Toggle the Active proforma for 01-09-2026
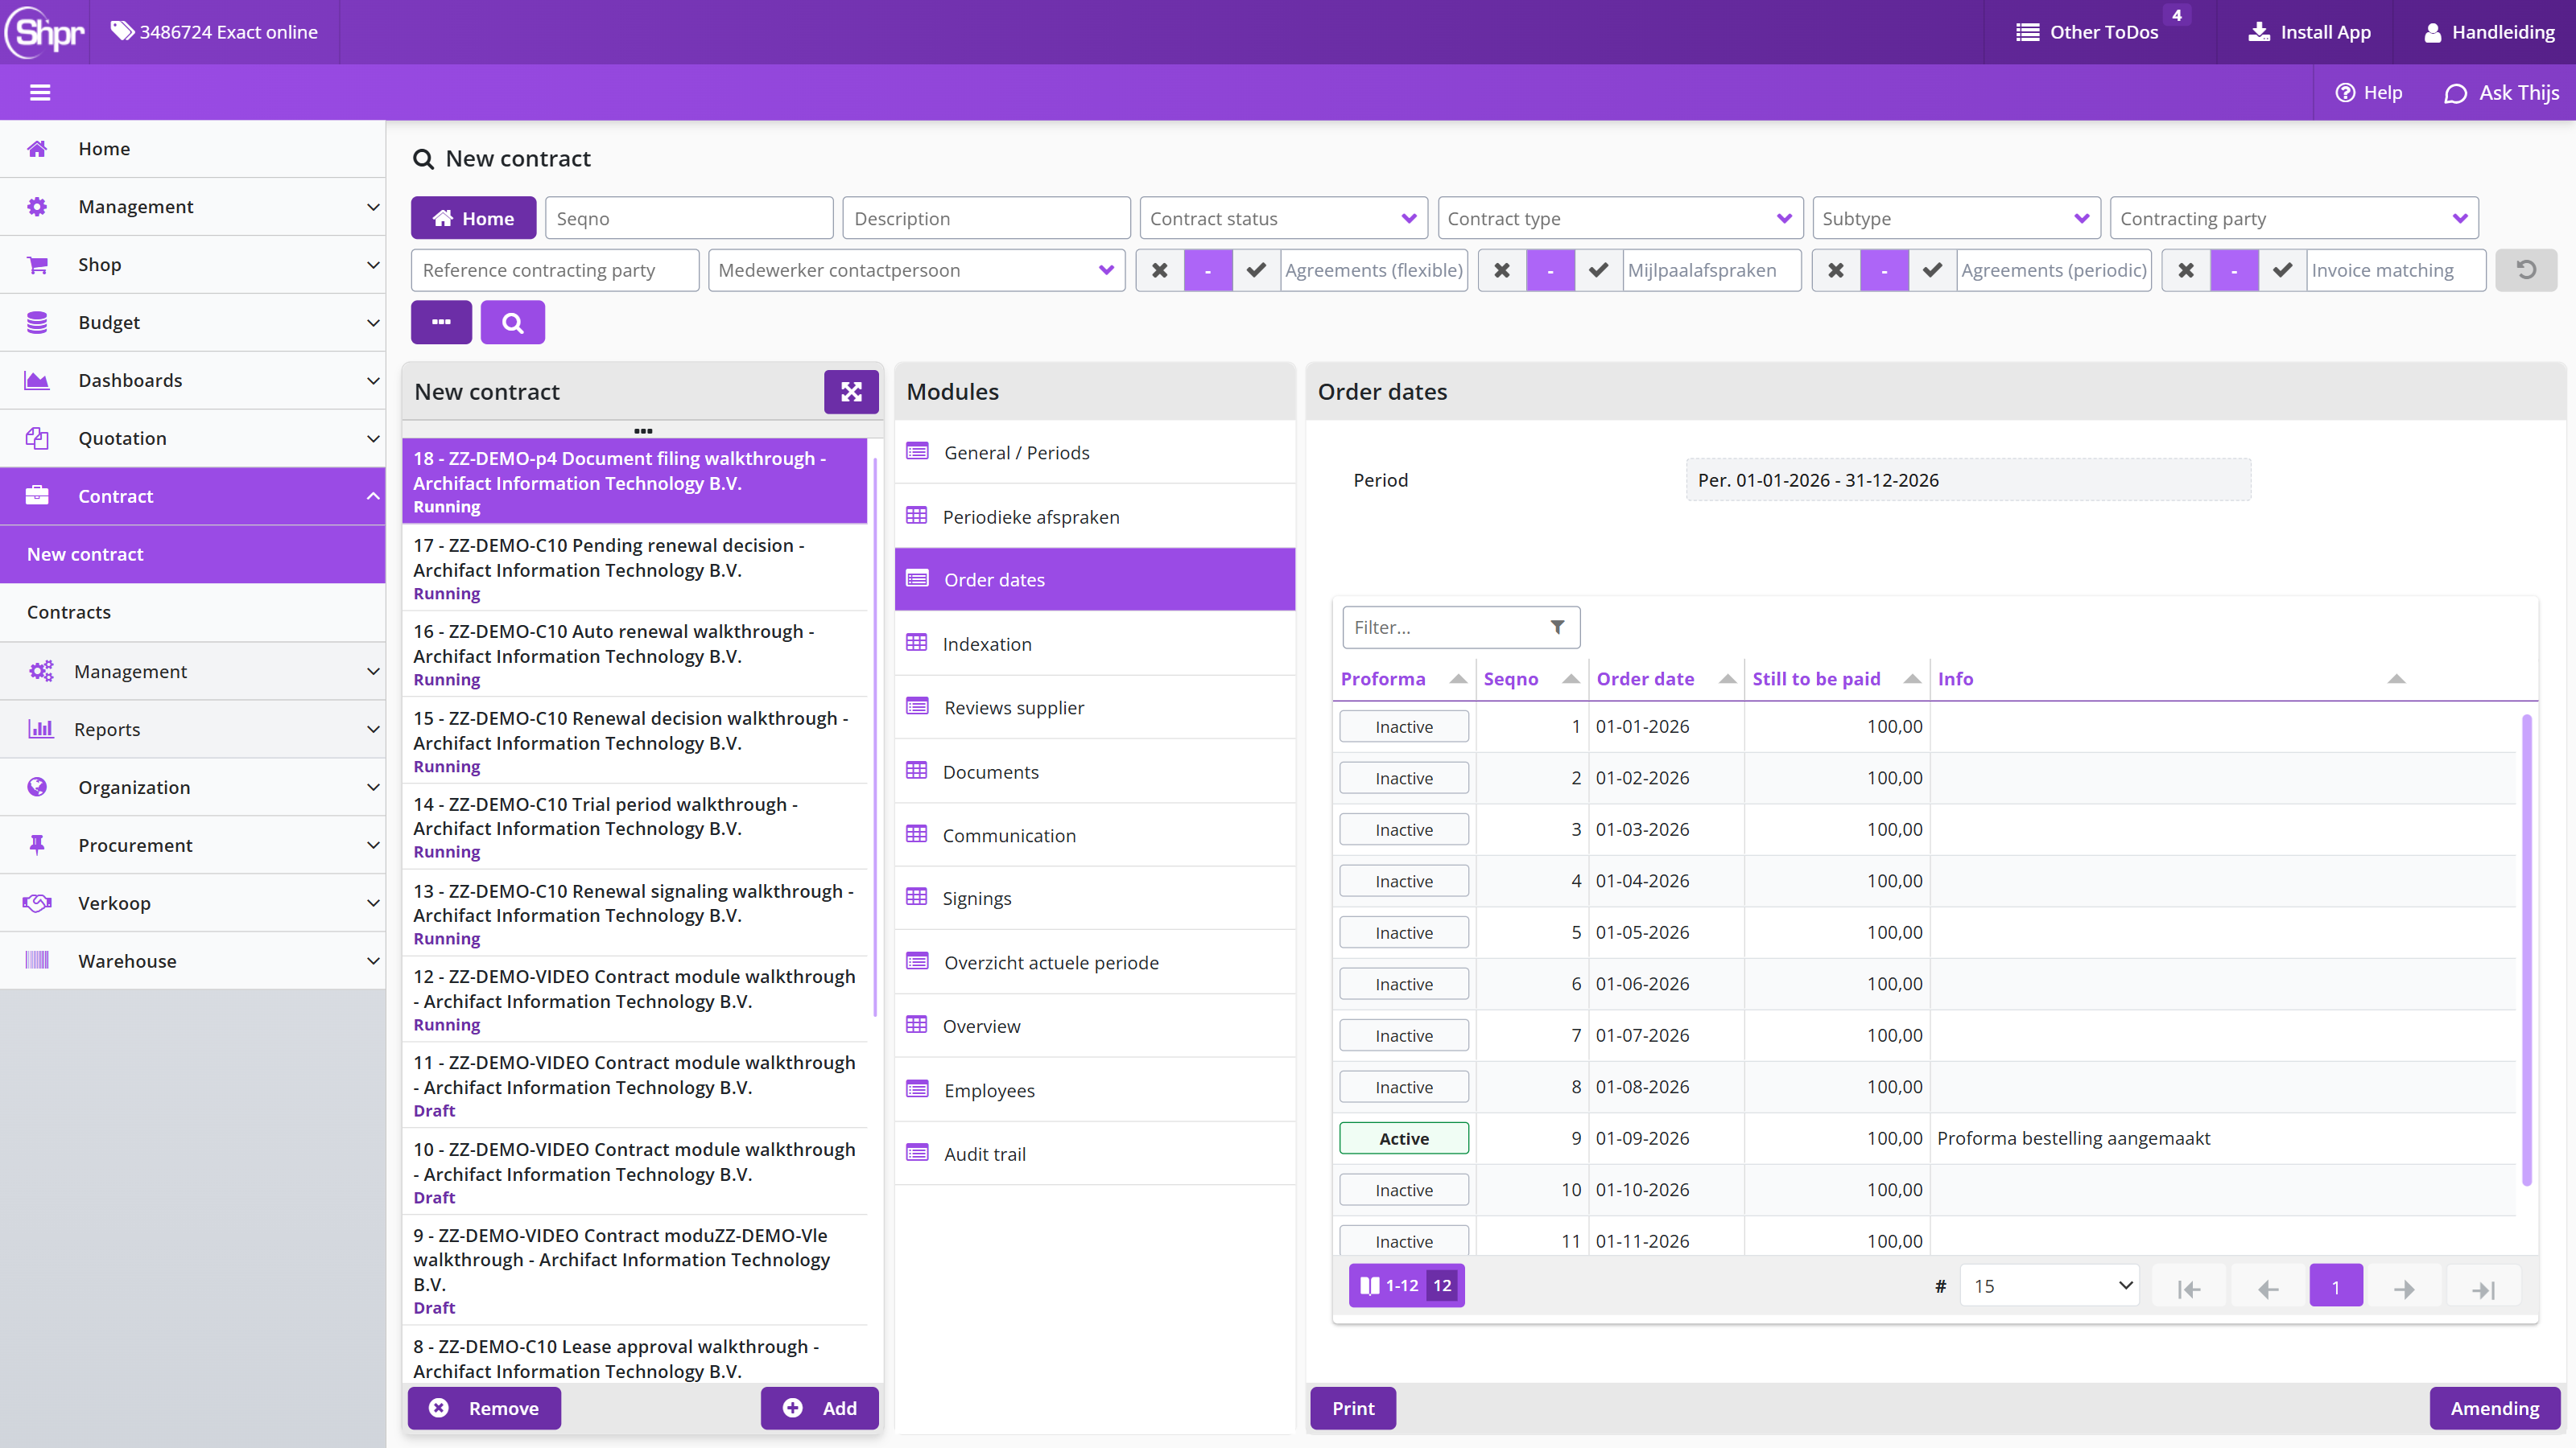This screenshot has height=1448, width=2576. (1404, 1138)
